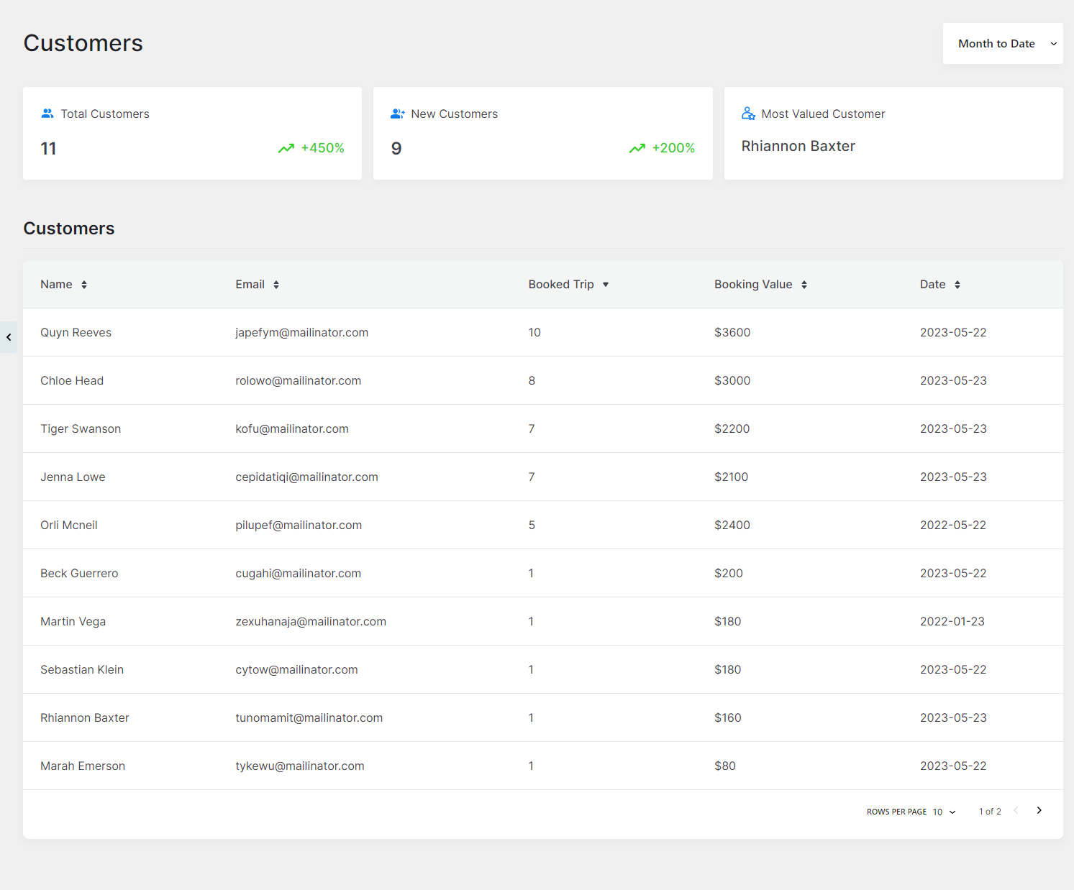Open the Month to Date dropdown
The height and width of the screenshot is (890, 1074).
coord(1003,44)
